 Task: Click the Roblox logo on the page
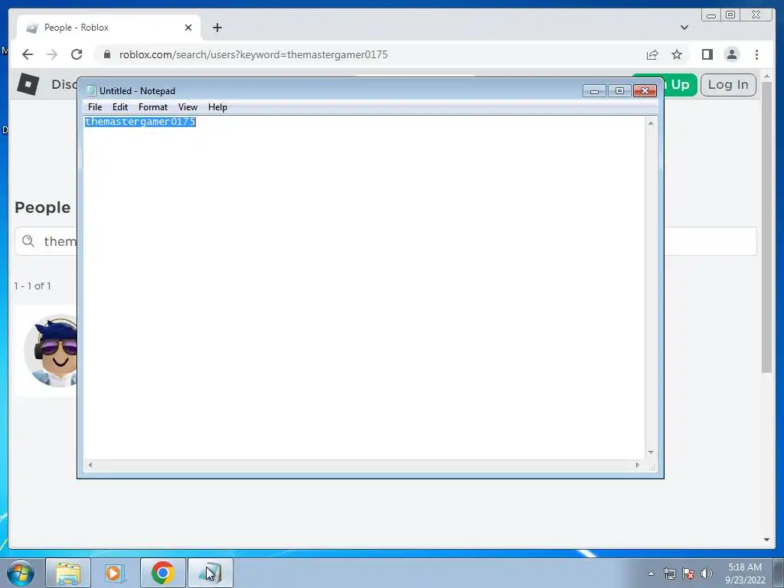tap(28, 83)
